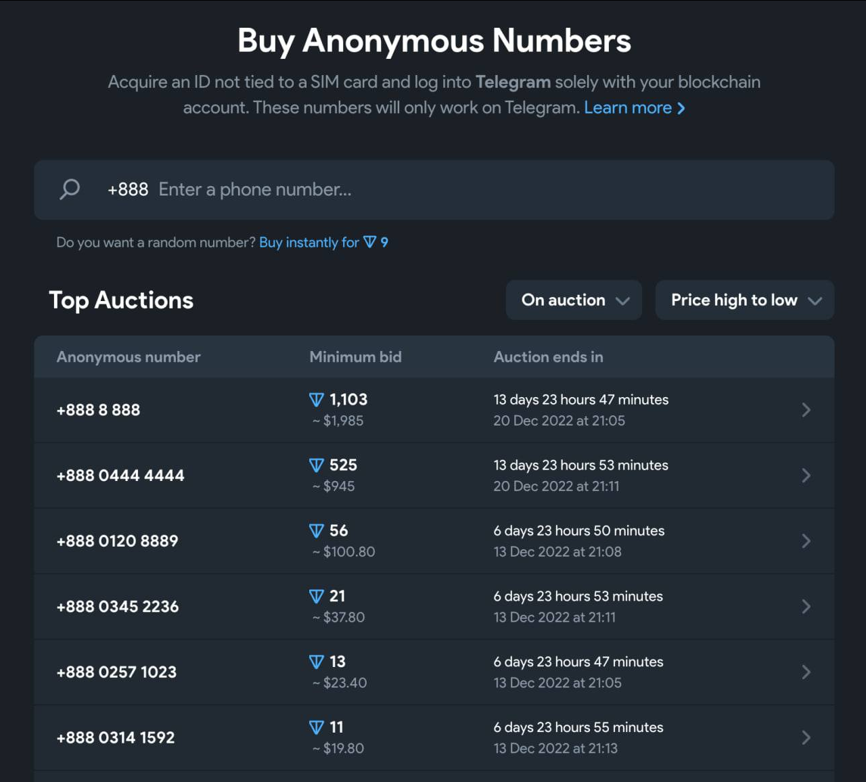Follow the Learn more link

tap(634, 108)
